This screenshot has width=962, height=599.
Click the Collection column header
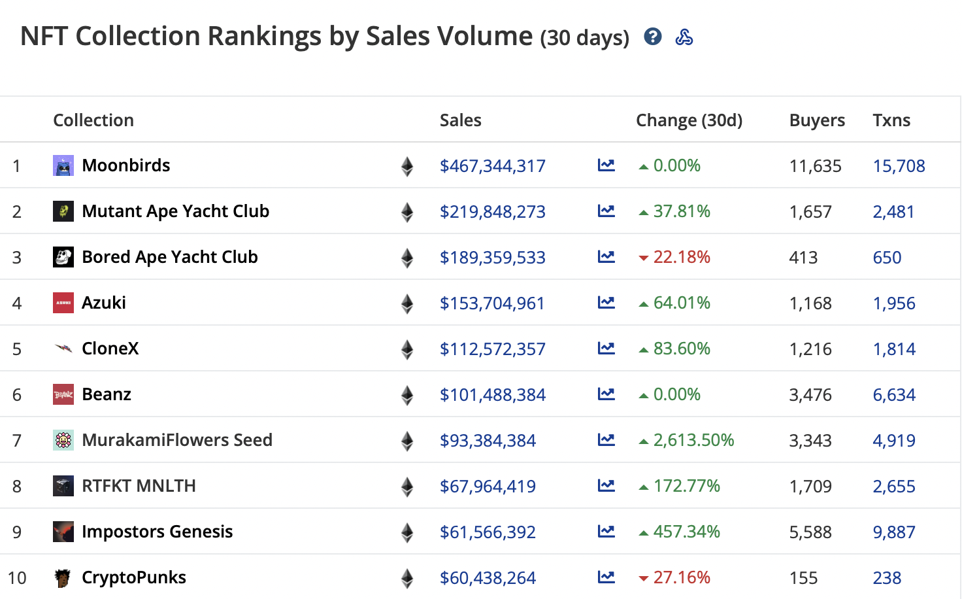coord(93,120)
